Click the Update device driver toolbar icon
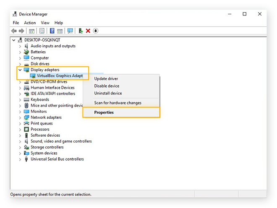Viewport: 277px width, 208px height. pos(81,31)
